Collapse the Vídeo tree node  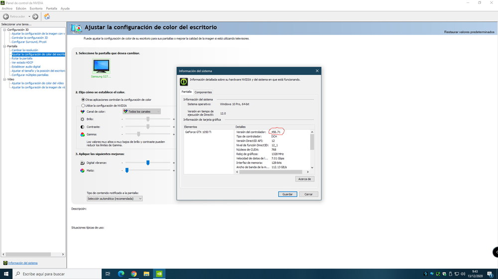click(x=4, y=79)
